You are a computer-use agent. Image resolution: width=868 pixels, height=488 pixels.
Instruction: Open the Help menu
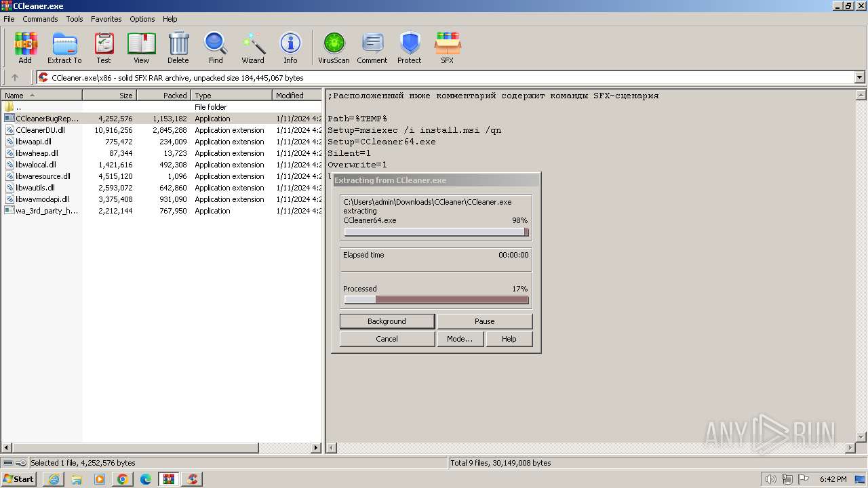[170, 19]
